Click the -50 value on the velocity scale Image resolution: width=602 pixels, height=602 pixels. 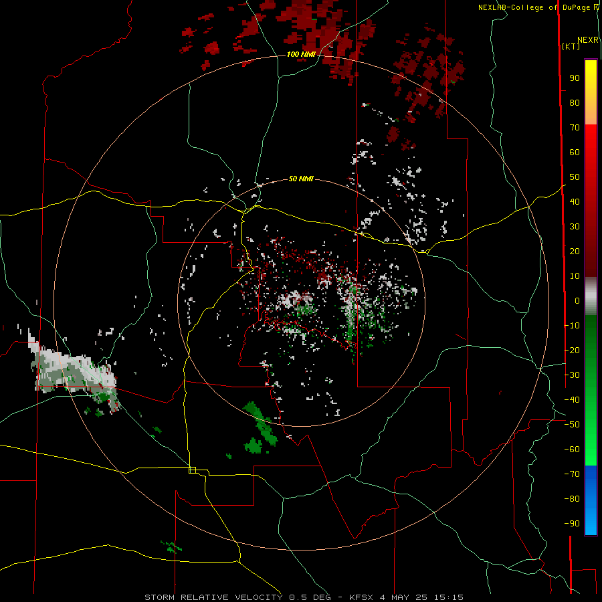572,425
